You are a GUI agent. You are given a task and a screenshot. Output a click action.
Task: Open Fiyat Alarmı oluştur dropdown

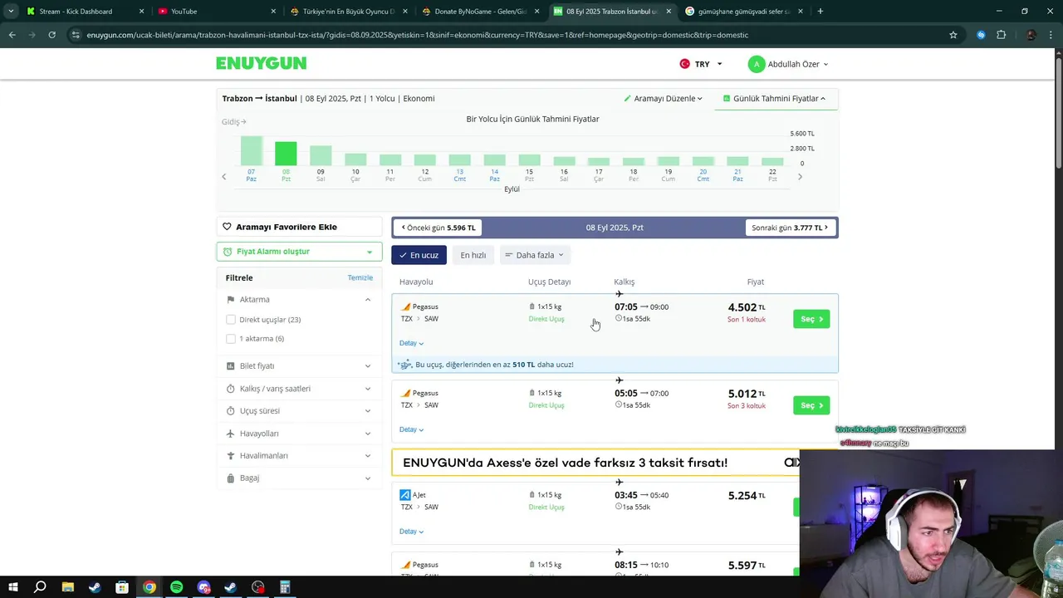point(299,252)
